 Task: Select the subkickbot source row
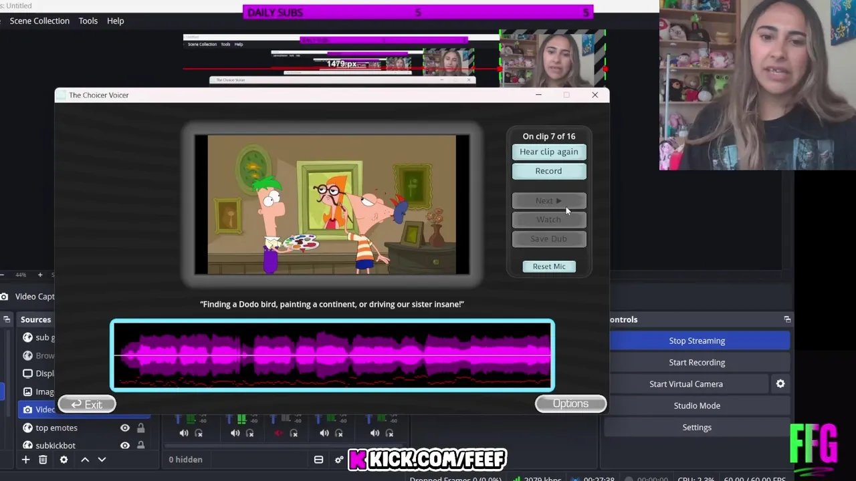coord(84,446)
